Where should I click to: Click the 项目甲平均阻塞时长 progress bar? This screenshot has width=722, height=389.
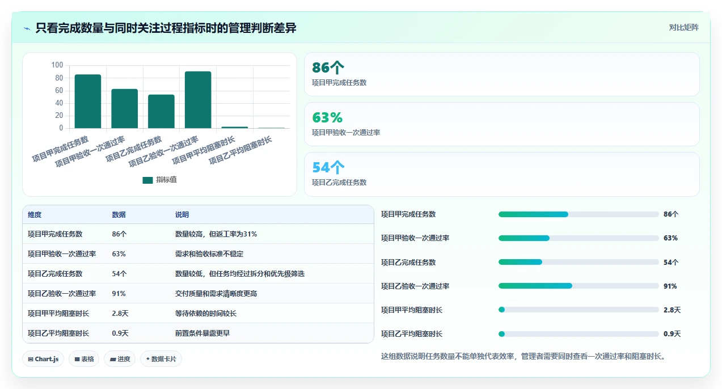pos(579,310)
